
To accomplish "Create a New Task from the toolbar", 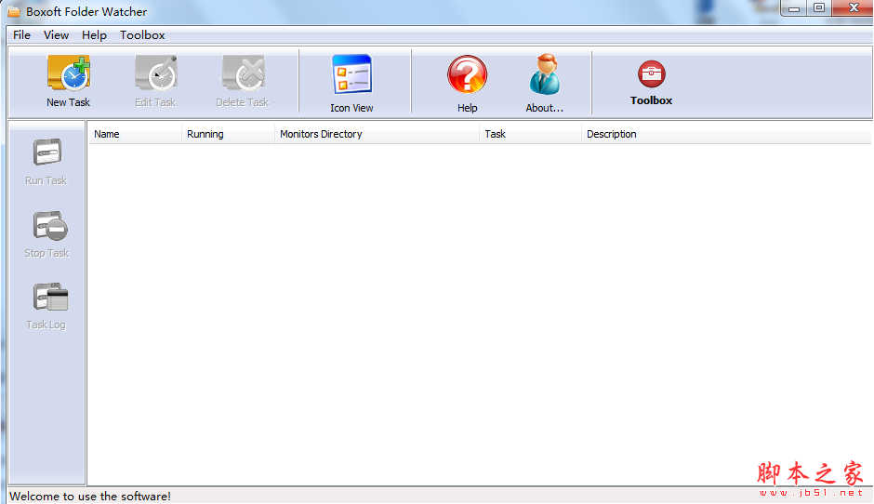I will [69, 81].
